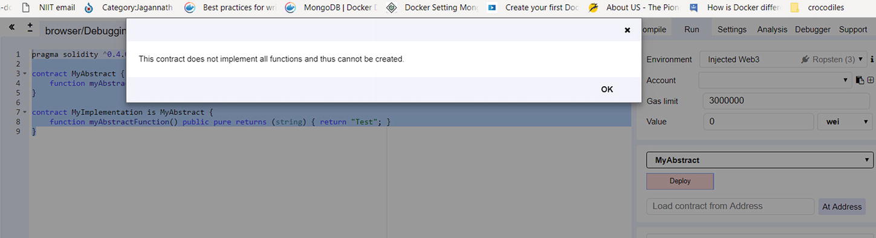The image size is (876, 238).
Task: Click the dialog message about unimplemented functions
Action: pos(271,59)
